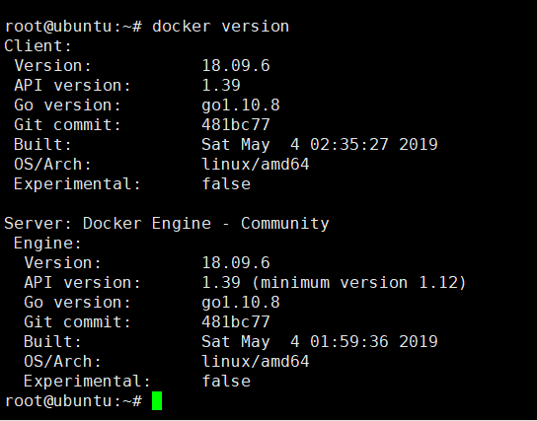Click Server OS/Arch linux/amd64 value
Screen dimensions: 537x421
(x=256, y=362)
